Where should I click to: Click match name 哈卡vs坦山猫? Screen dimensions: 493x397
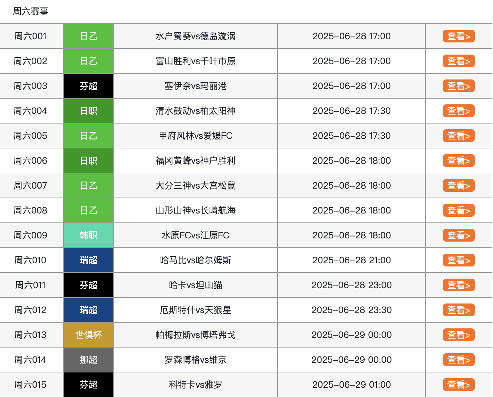pos(195,285)
